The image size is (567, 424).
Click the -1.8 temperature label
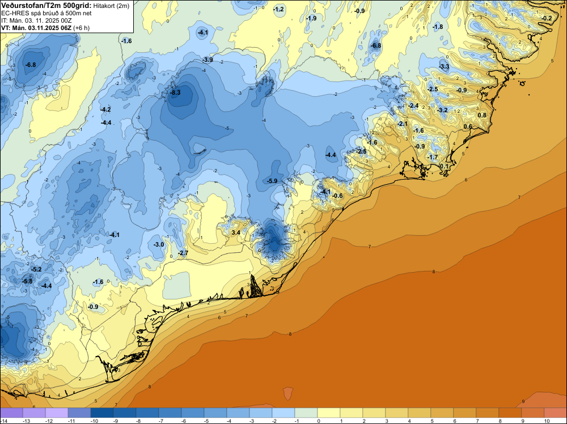click(438, 27)
